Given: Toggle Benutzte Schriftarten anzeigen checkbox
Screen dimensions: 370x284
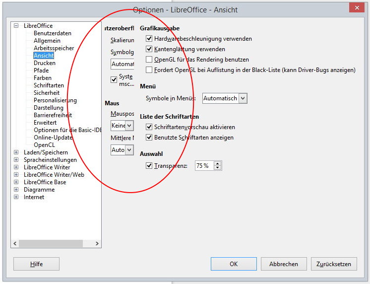Looking at the screenshot, I should click(x=149, y=137).
